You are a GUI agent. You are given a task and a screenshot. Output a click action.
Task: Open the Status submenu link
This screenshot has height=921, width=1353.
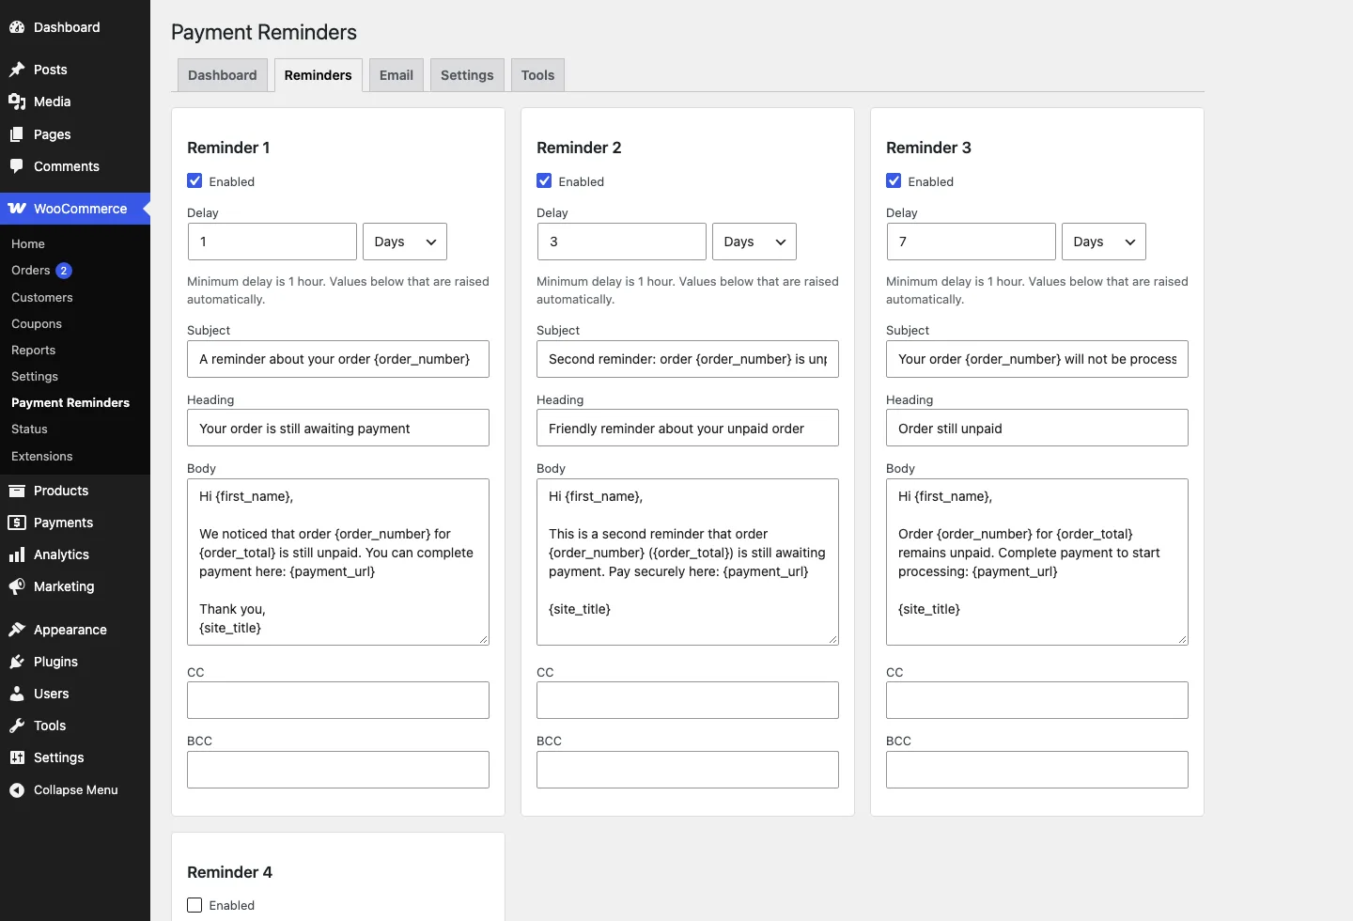tap(29, 429)
